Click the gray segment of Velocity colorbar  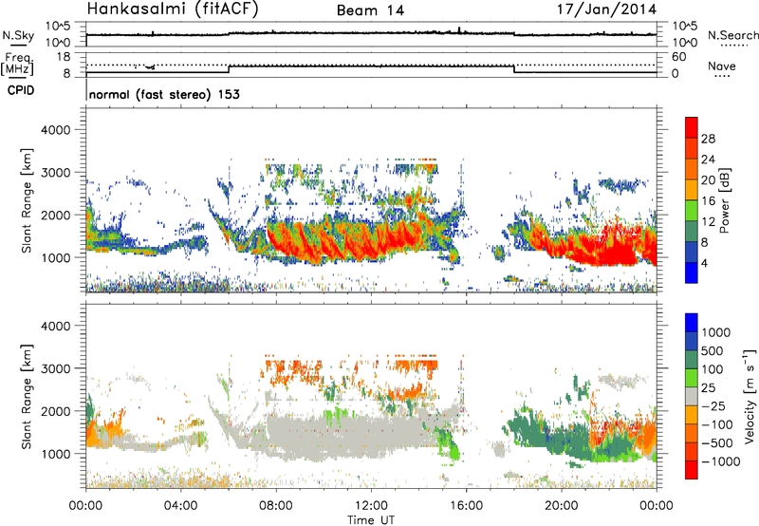[692, 396]
